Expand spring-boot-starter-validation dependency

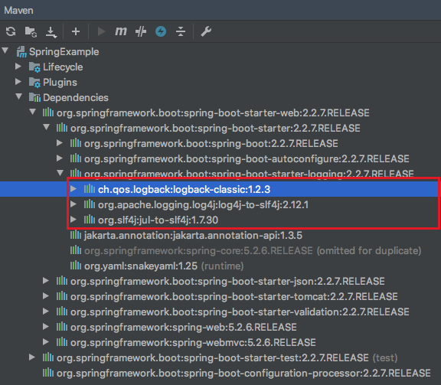46,311
